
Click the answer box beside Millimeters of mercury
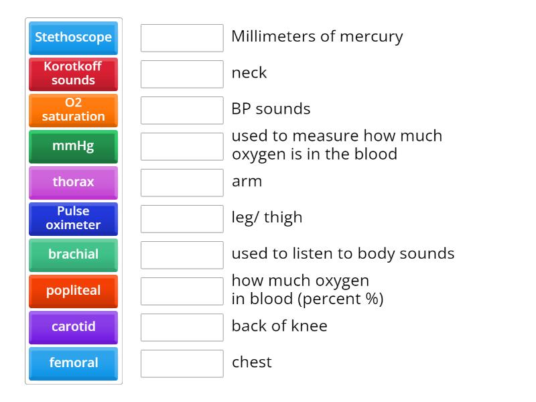(x=182, y=38)
